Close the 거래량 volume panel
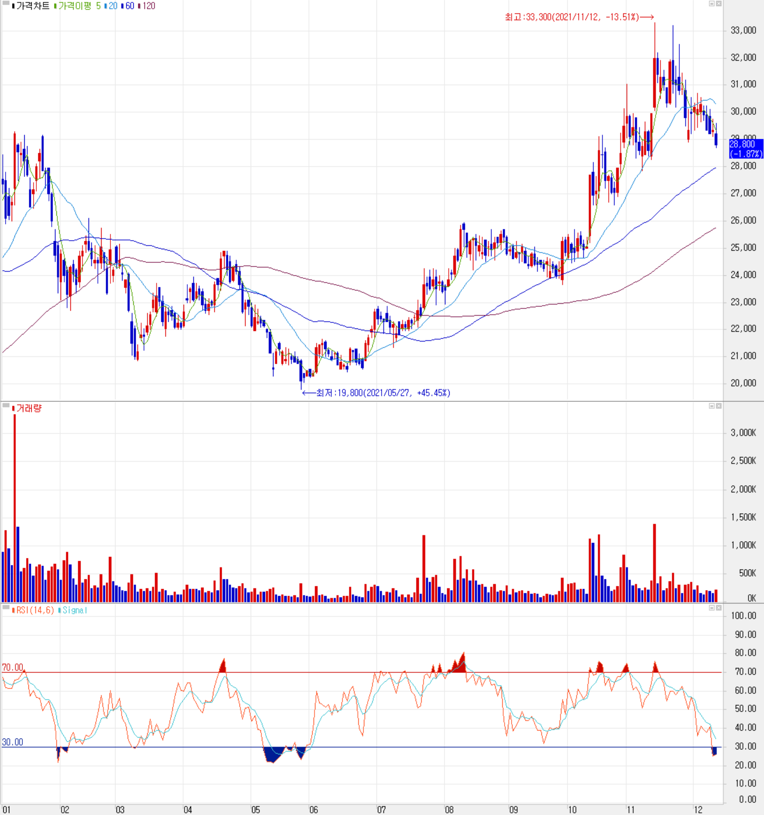Image resolution: width=764 pixels, height=815 pixels. [719, 406]
